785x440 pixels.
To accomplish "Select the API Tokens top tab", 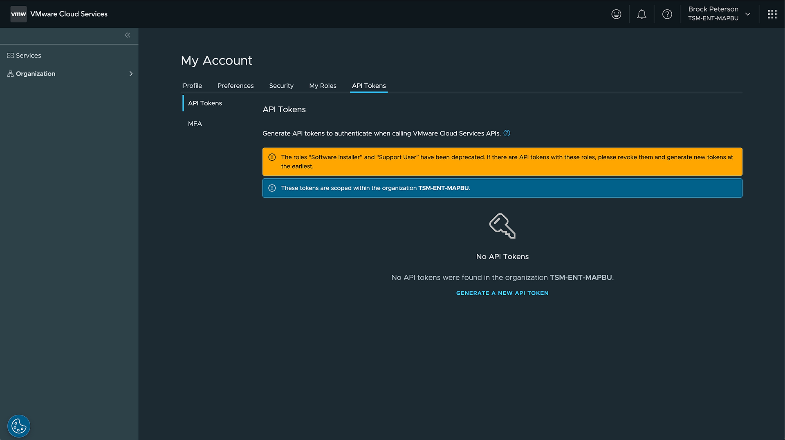I will pyautogui.click(x=369, y=86).
